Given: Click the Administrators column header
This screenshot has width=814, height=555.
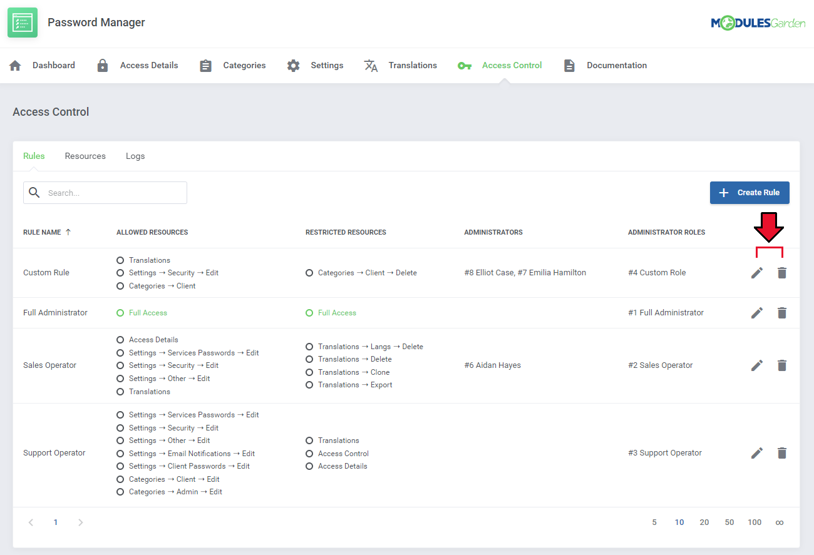Looking at the screenshot, I should pyautogui.click(x=493, y=232).
